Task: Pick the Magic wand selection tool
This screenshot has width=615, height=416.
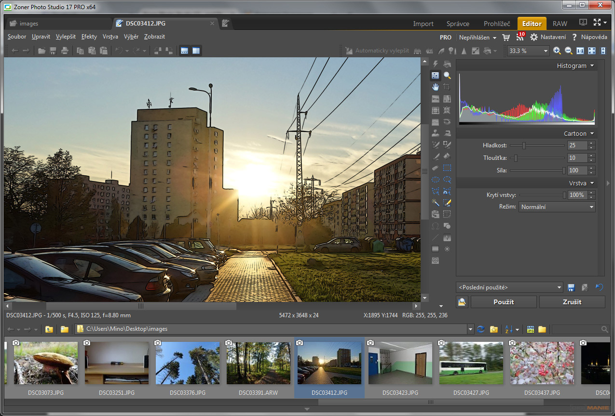Action: click(x=436, y=202)
